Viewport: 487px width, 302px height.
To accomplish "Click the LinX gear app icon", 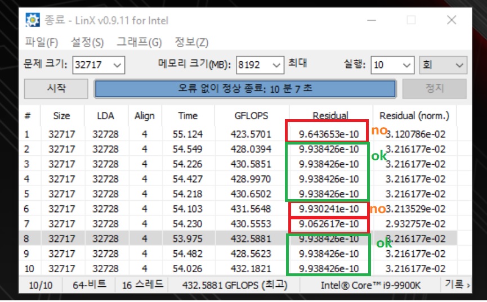I will pyautogui.click(x=32, y=20).
